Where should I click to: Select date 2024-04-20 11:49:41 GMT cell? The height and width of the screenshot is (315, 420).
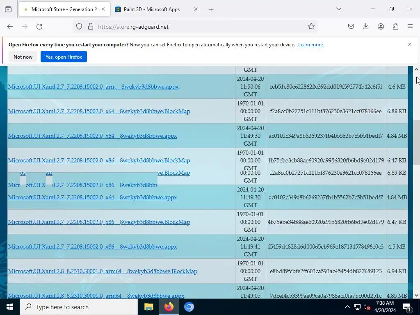tap(250, 247)
